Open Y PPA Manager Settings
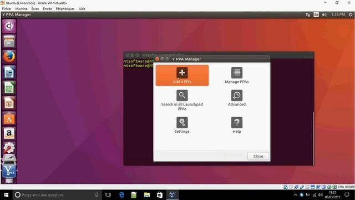355x200 pixels. tap(182, 125)
